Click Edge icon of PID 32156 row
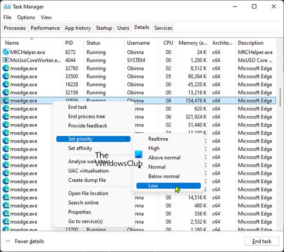 click(6, 92)
